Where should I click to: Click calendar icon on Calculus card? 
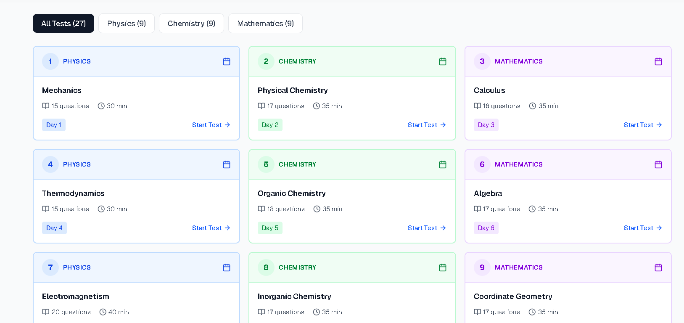(658, 61)
